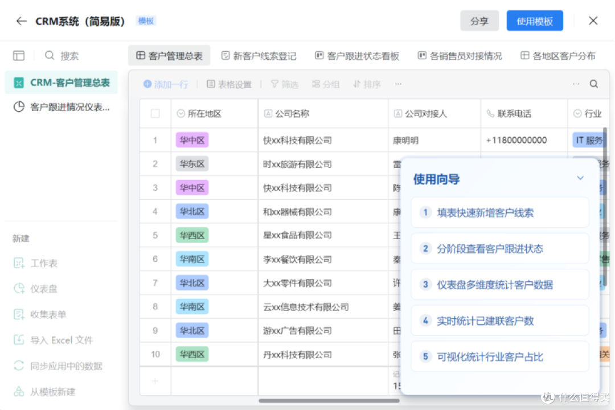Tick the select-all checkbox in table header

pos(155,114)
